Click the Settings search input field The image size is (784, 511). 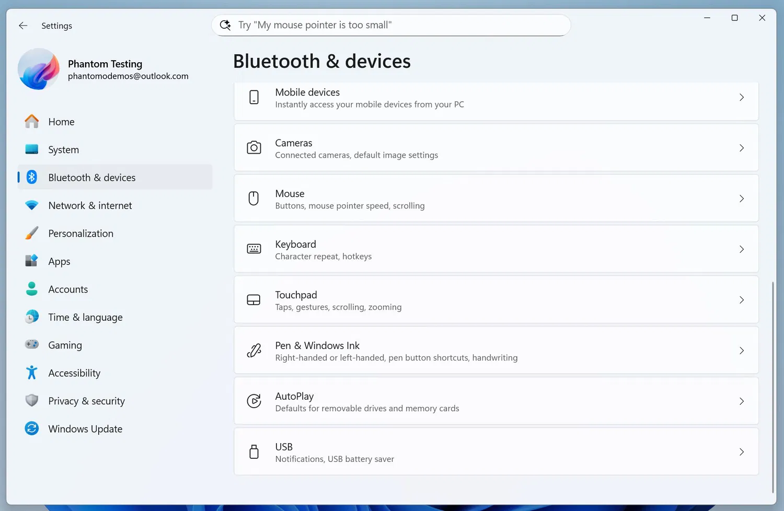[397, 25]
